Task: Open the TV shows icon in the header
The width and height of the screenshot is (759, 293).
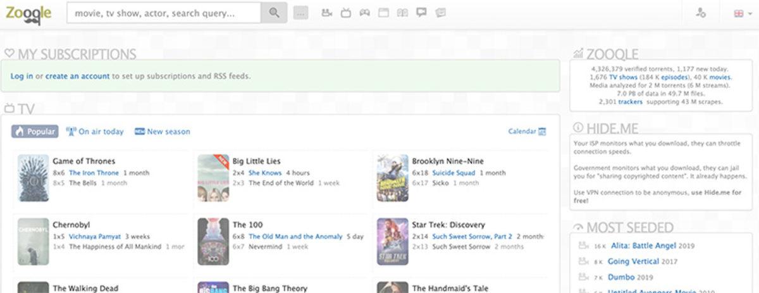Action: click(x=346, y=13)
